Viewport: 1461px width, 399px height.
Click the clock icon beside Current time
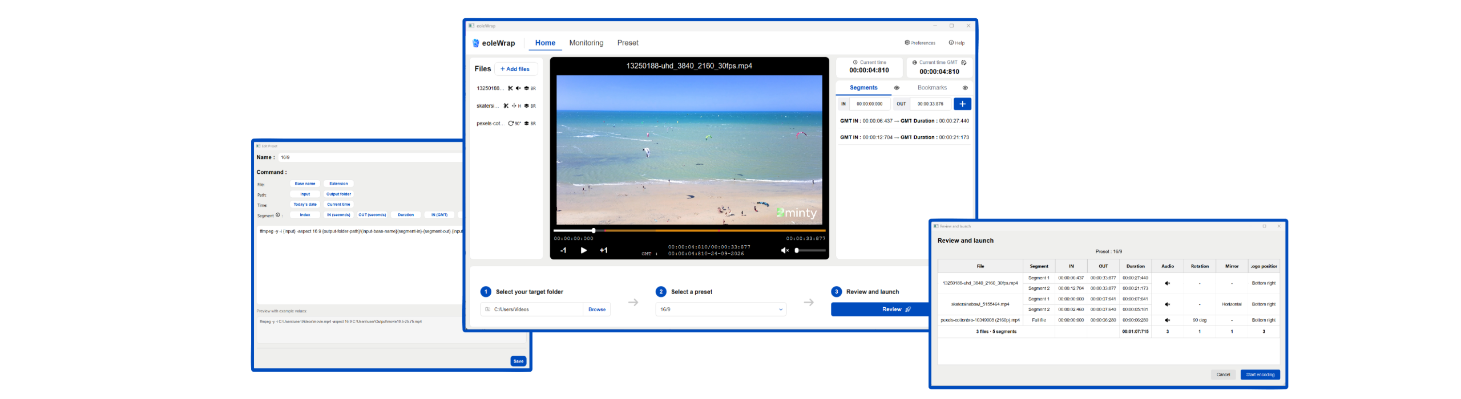pos(855,63)
